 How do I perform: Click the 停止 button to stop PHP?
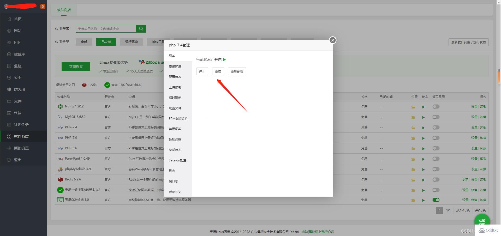point(202,71)
